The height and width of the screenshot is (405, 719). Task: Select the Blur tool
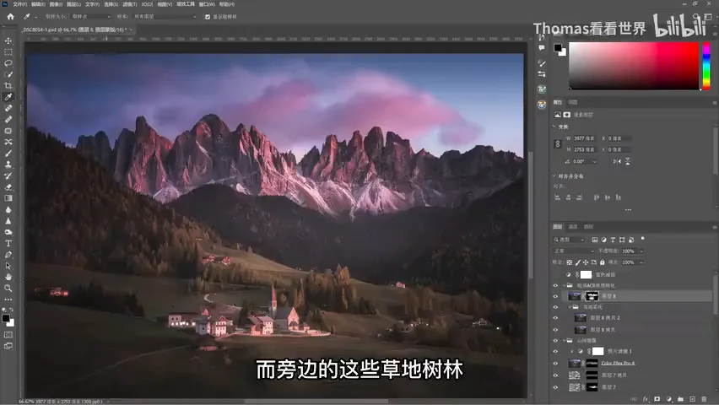tap(8, 209)
